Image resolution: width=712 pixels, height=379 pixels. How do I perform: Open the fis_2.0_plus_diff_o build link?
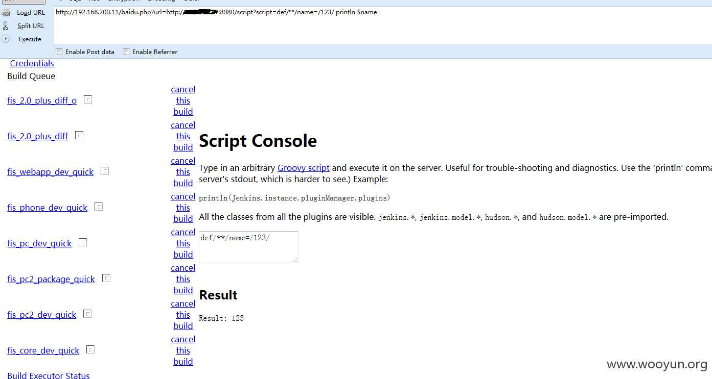(42, 100)
